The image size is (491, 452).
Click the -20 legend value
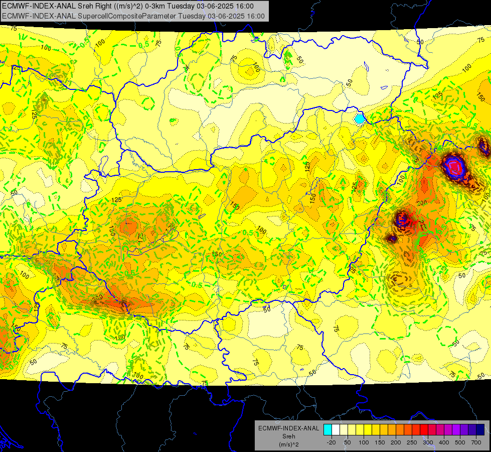pyautogui.click(x=332, y=442)
